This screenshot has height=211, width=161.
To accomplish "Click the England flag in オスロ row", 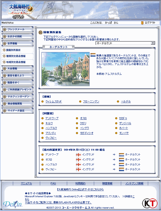I will [x=78, y=160].
